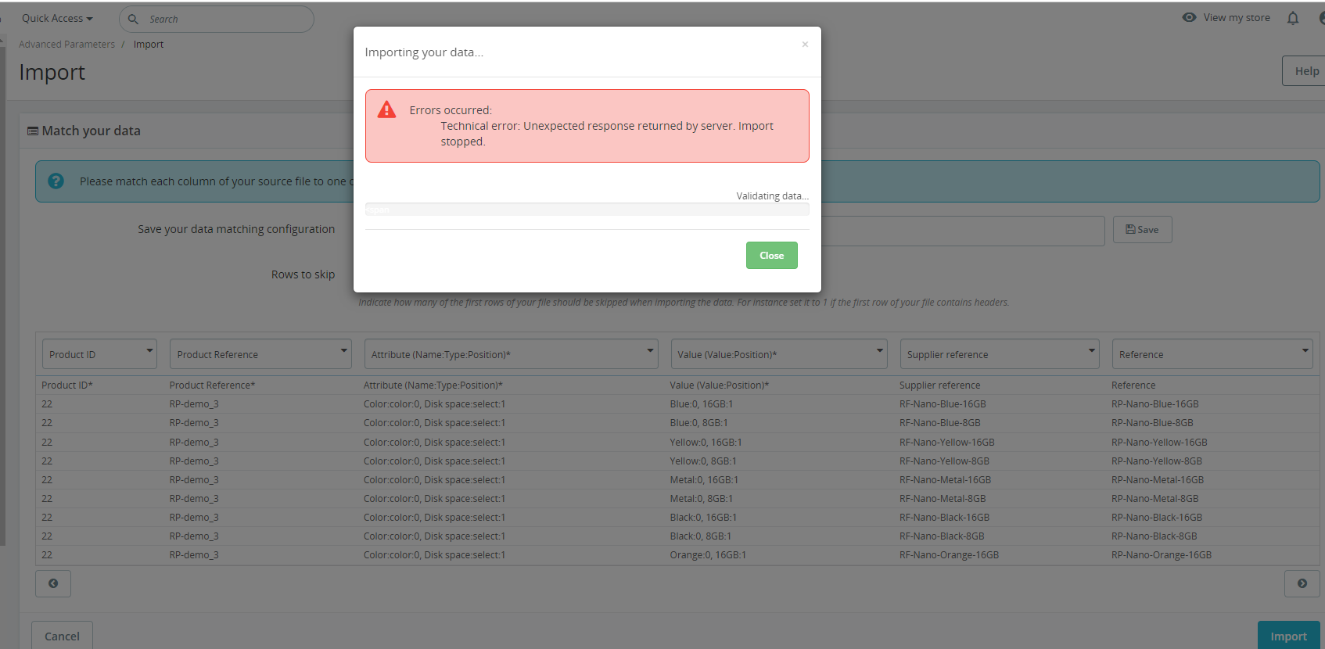
Task: Click the Importing your data... dialog title
Action: (424, 52)
